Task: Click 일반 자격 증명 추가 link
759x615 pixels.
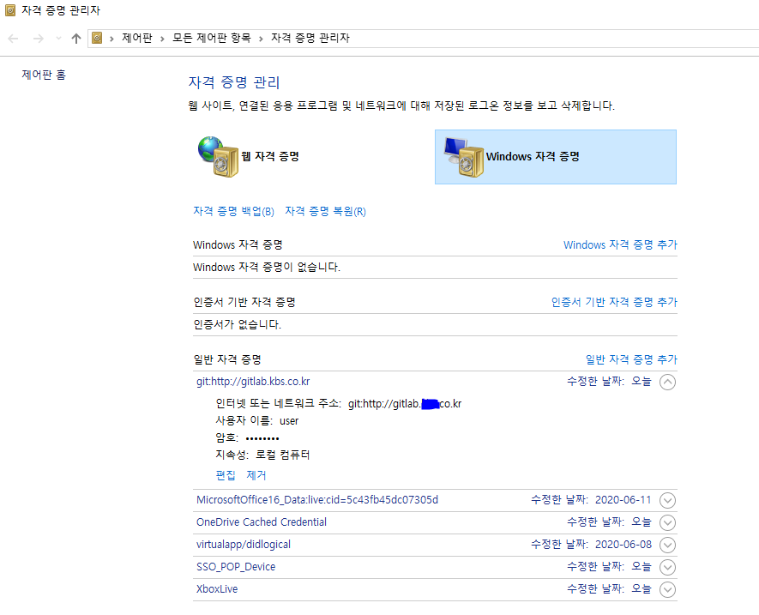Action: 631,359
